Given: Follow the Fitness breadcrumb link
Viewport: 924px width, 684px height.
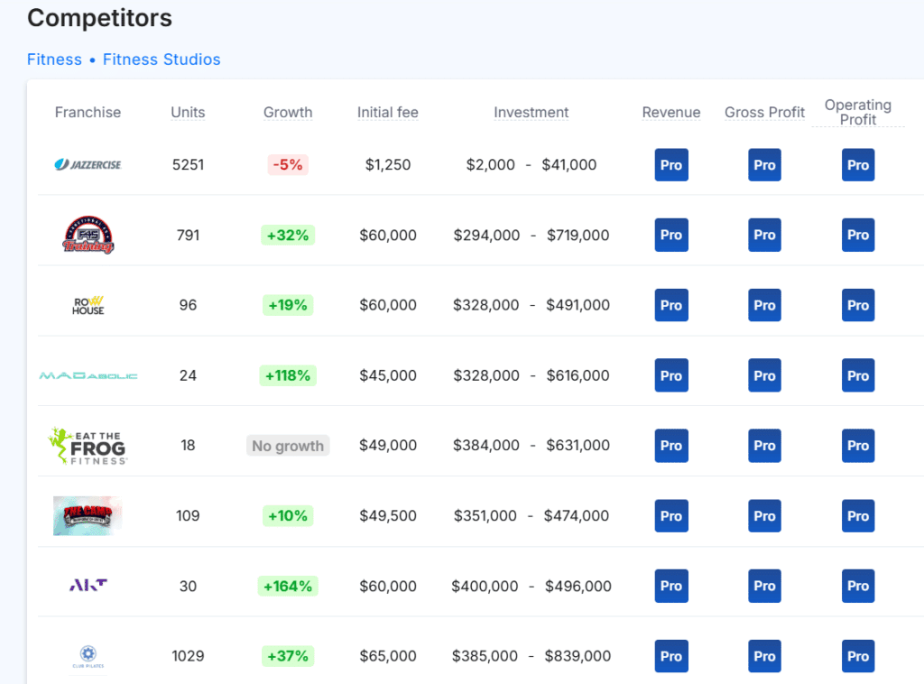Looking at the screenshot, I should (x=54, y=60).
